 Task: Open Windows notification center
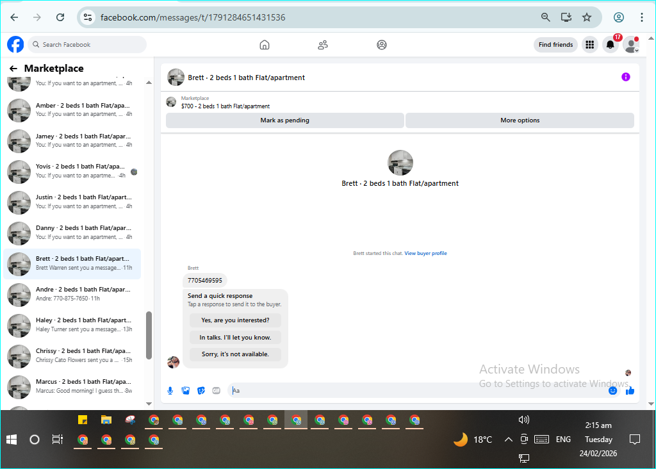(x=635, y=440)
